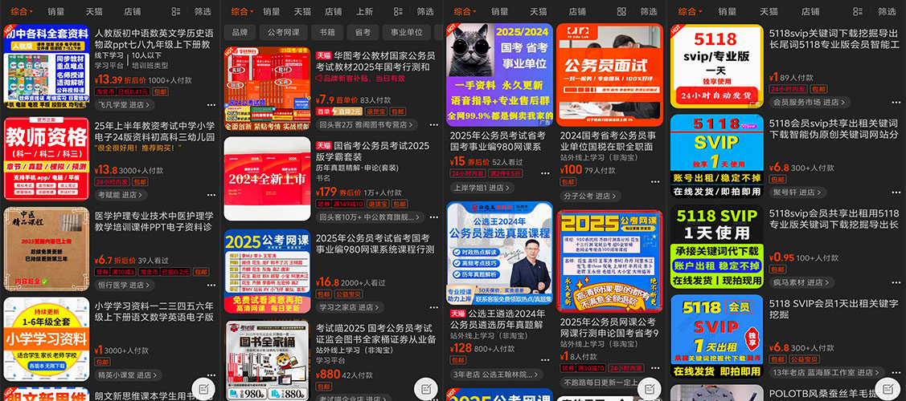Tap the three dots on the 公选王遴选 ¥128 card

tap(544, 361)
